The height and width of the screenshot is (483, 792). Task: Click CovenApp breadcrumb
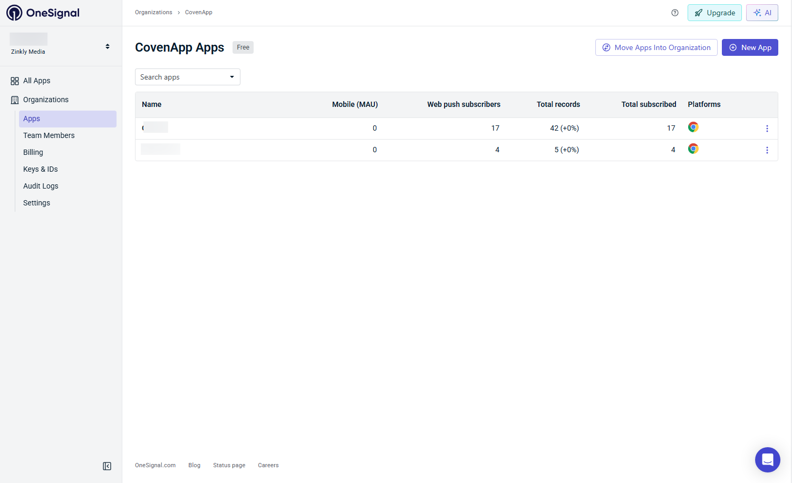click(199, 12)
